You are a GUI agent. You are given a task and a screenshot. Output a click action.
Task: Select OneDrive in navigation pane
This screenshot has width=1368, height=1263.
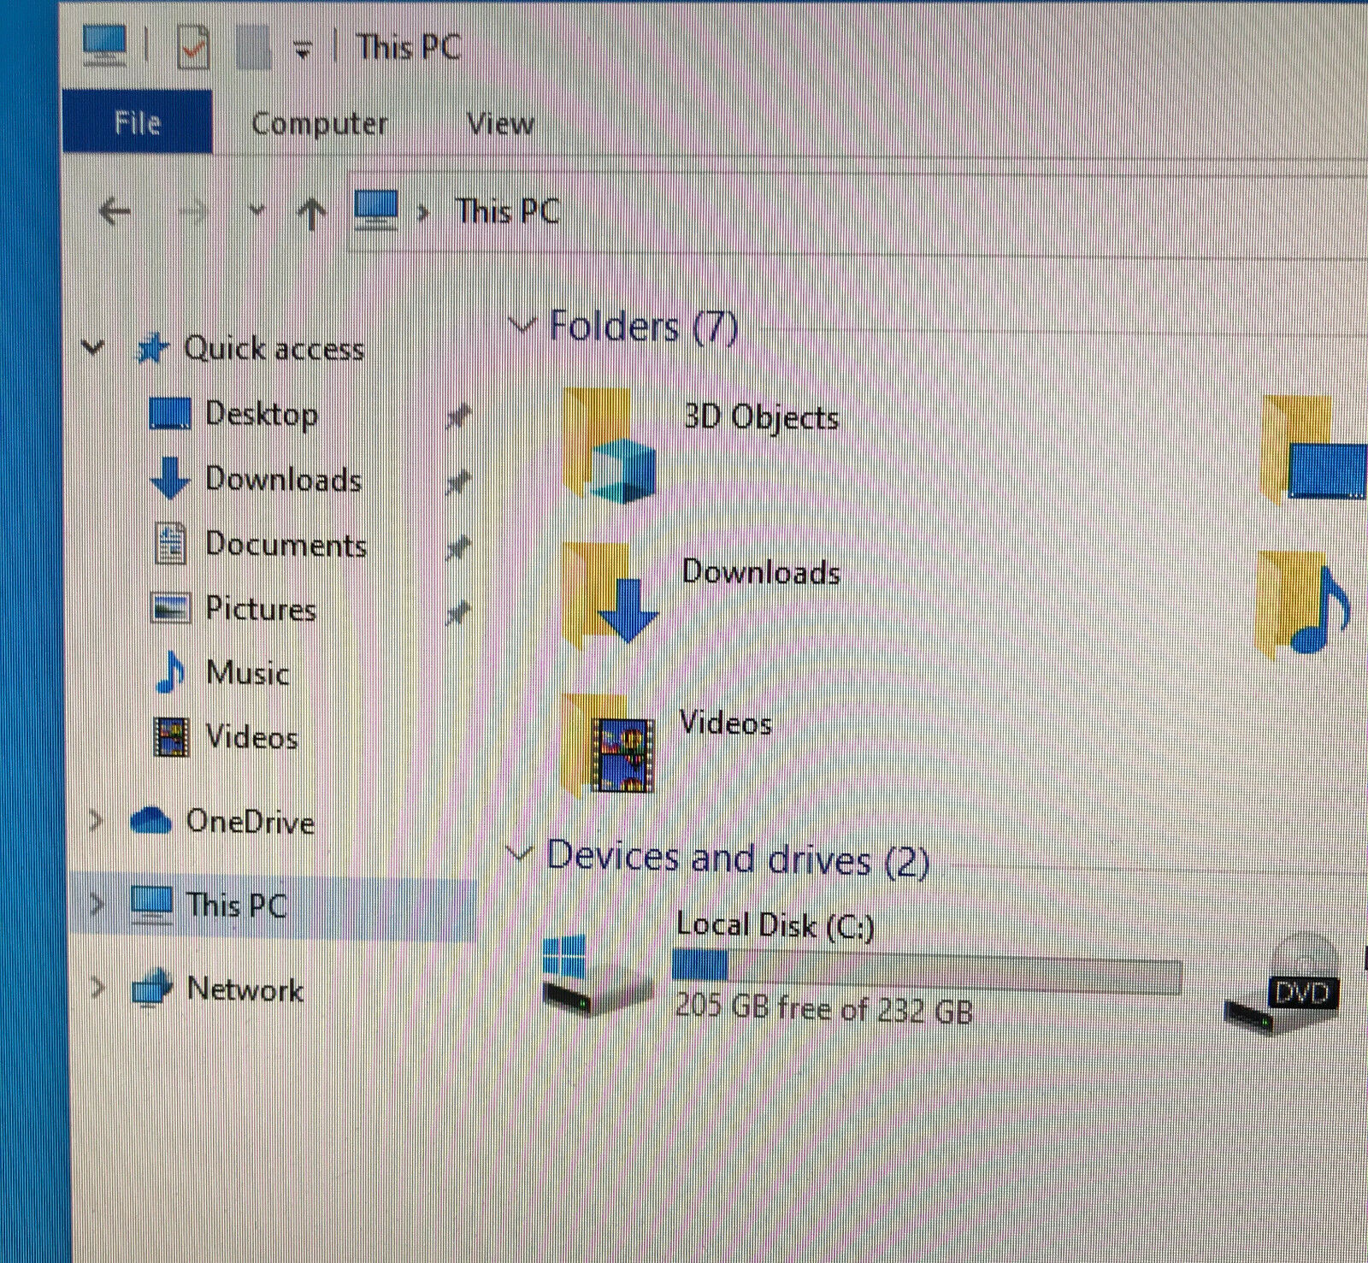click(251, 822)
